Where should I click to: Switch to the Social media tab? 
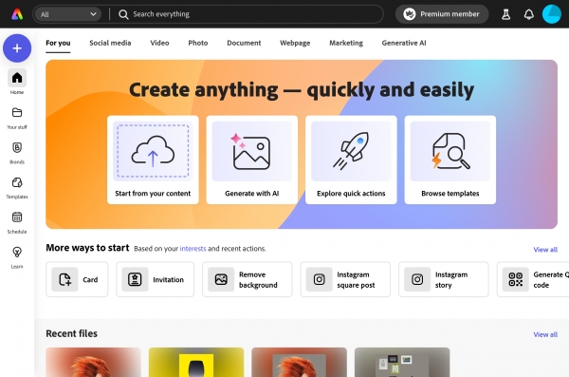coord(110,43)
